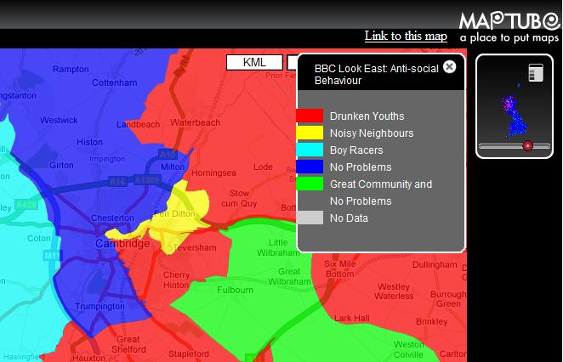Click the 'Six Mile Bottom' label on the map
Viewport: 563px width, 362px height.
339,269
